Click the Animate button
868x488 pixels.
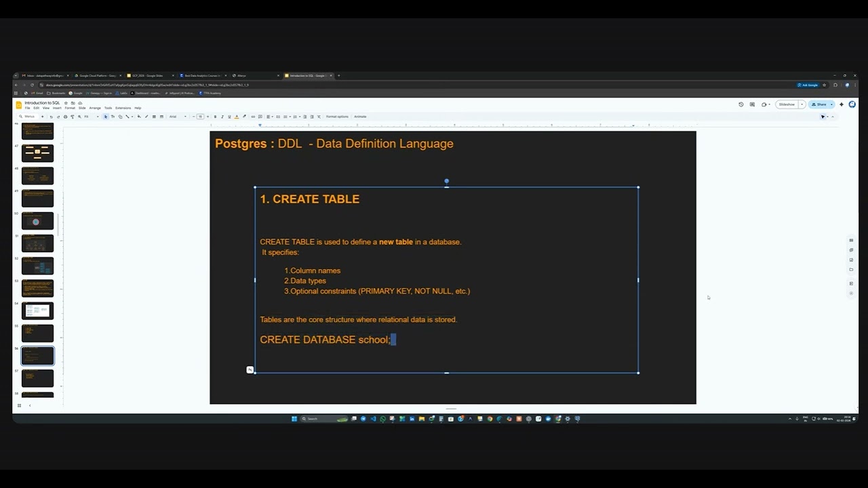click(360, 117)
